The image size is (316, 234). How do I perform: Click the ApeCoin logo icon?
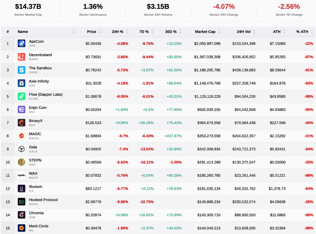[21, 44]
